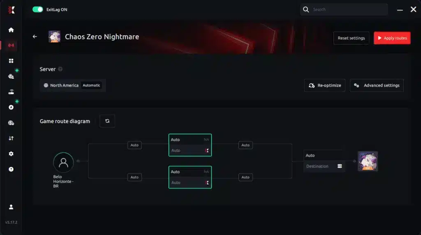The image size is (421, 235).
Task: Open the Help question mark icon
Action: [x=11, y=169]
